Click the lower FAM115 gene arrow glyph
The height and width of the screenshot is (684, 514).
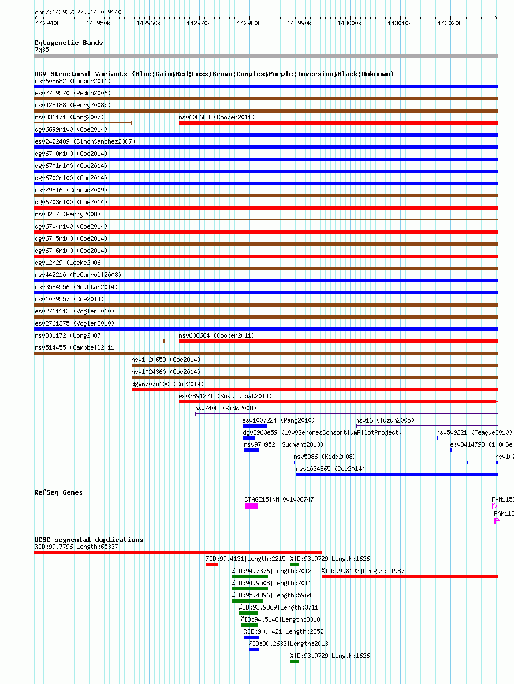pyautogui.click(x=497, y=521)
